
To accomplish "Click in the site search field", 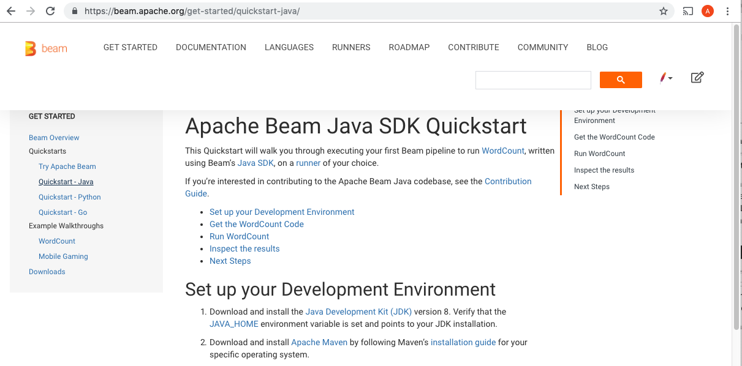I will tap(533, 80).
